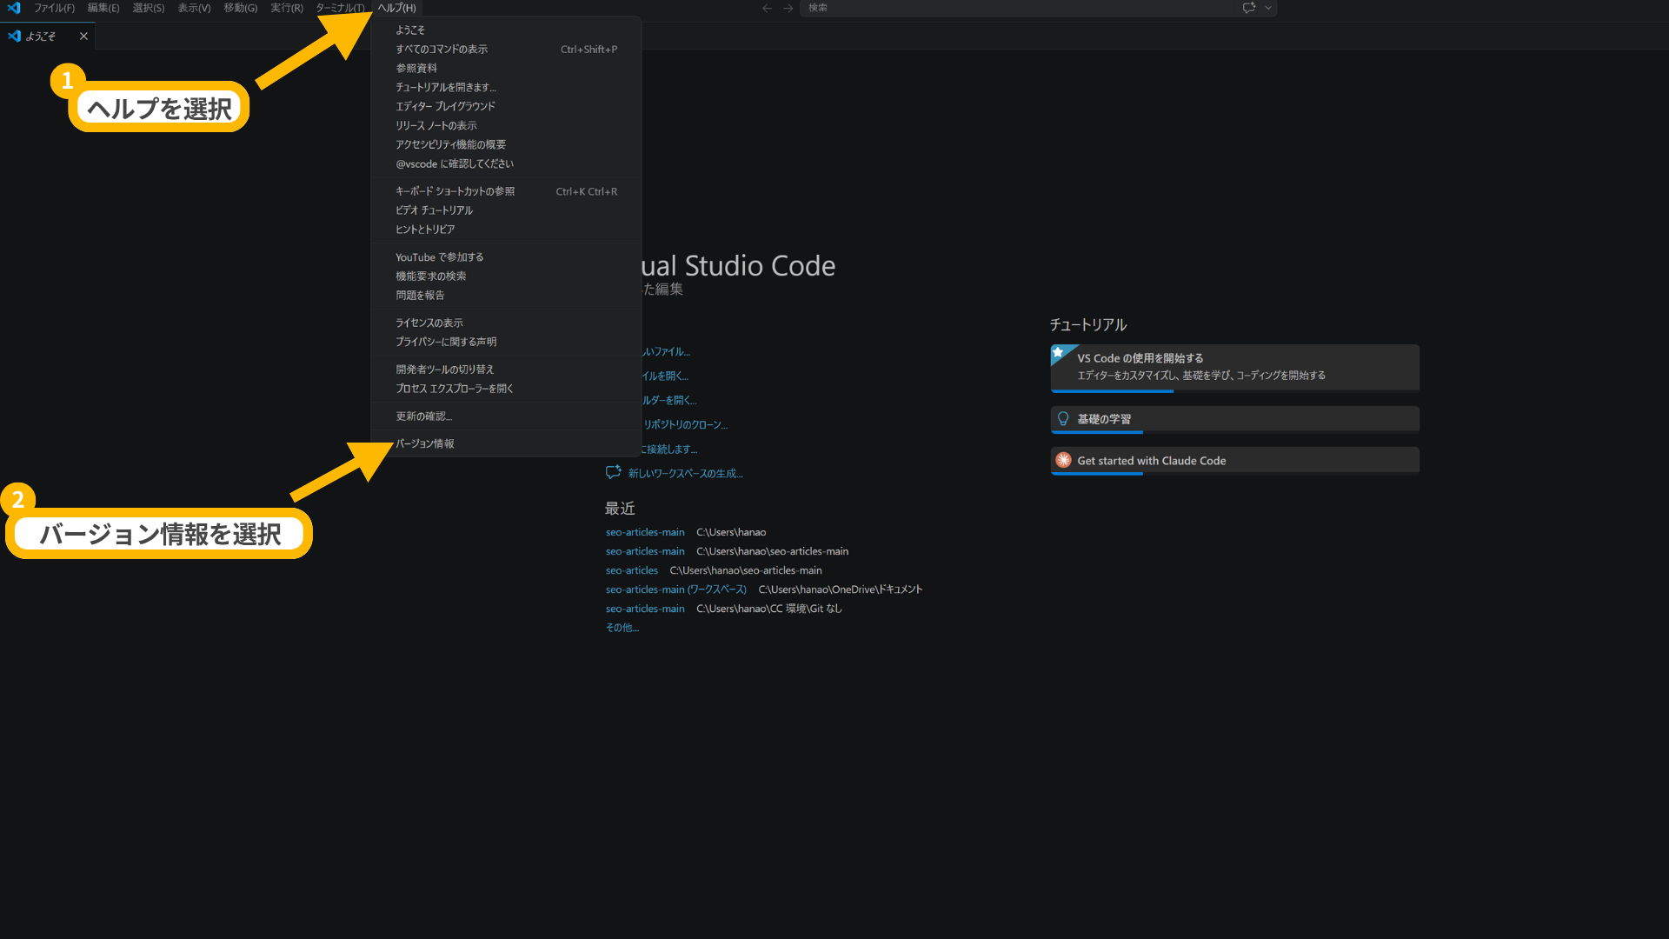Click その他... link under recent list
Viewport: 1669px width, 939px height.
pos(622,628)
